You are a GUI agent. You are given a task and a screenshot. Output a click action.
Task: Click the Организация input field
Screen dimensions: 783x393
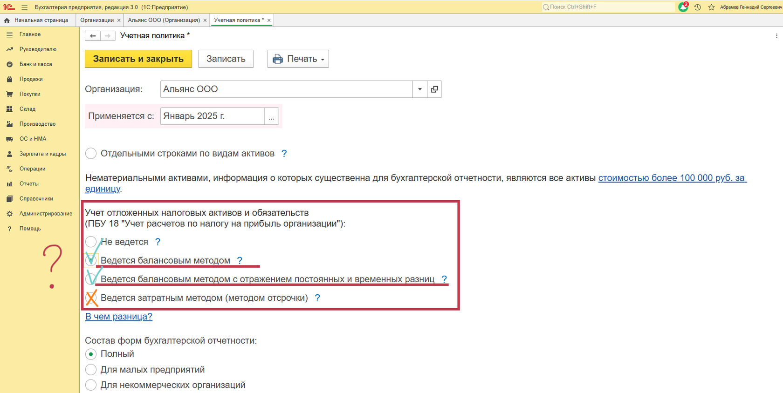287,89
